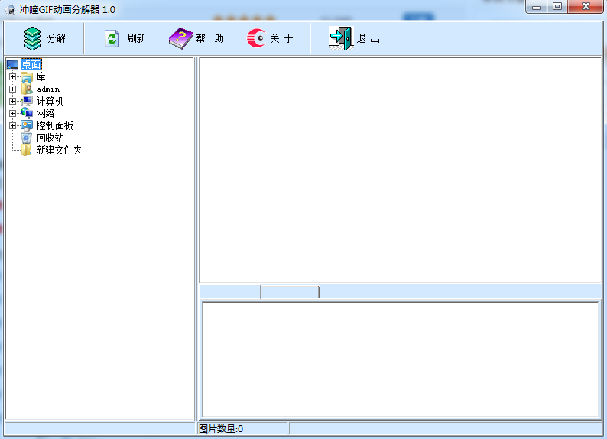607x439 pixels.
Task: Open the 关于 about dialog
Action: [x=256, y=38]
